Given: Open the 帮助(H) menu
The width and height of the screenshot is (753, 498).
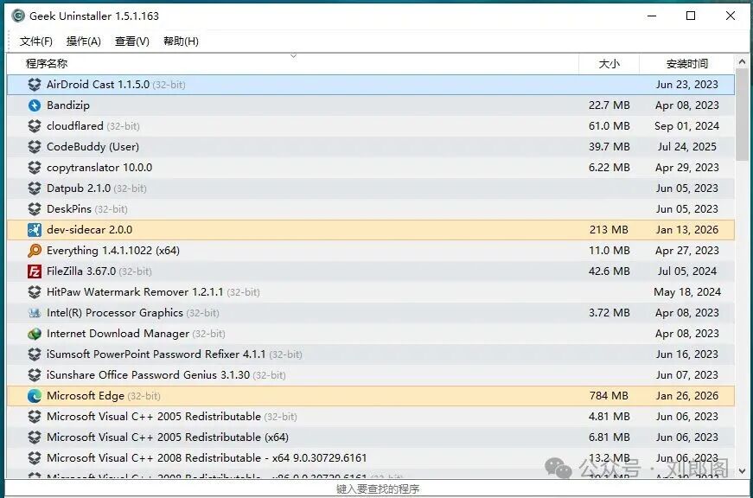Looking at the screenshot, I should click(x=181, y=41).
